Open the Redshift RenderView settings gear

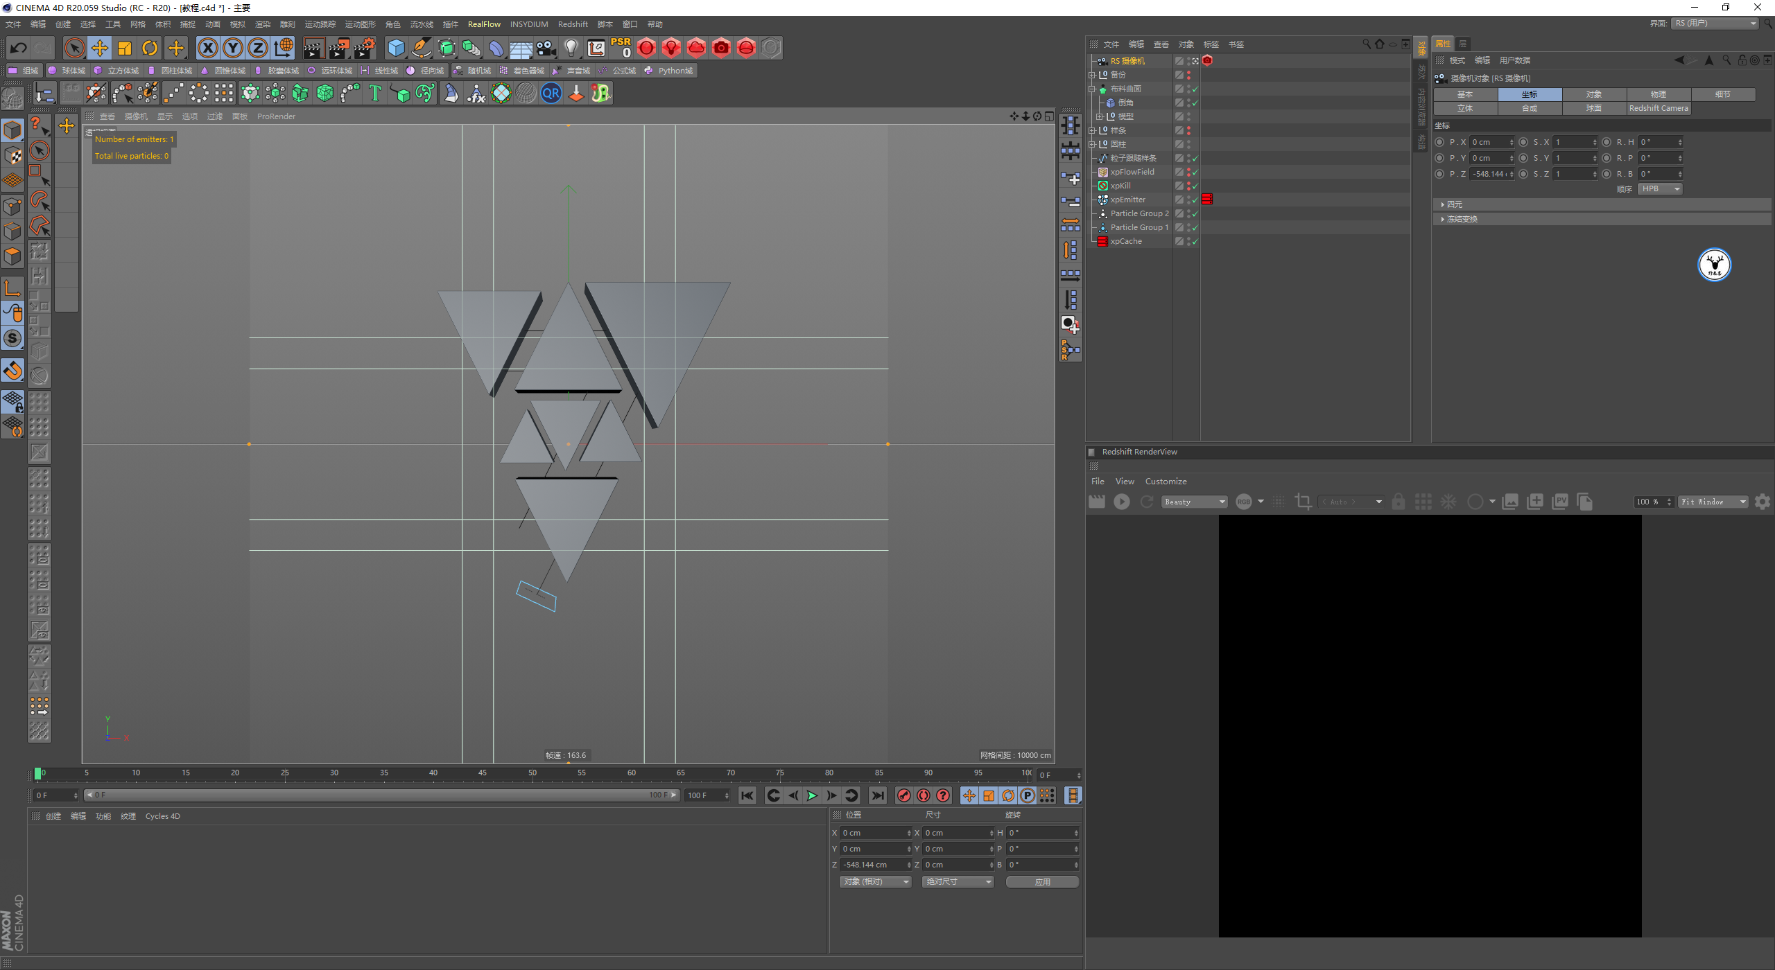1762,502
